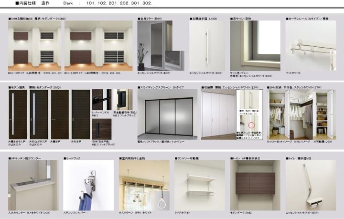Viewport: 344px width, 219px height.
Task: Select the left entrance storage photo for 101, 201, 301
Action: pyautogui.click(x=34, y=46)
